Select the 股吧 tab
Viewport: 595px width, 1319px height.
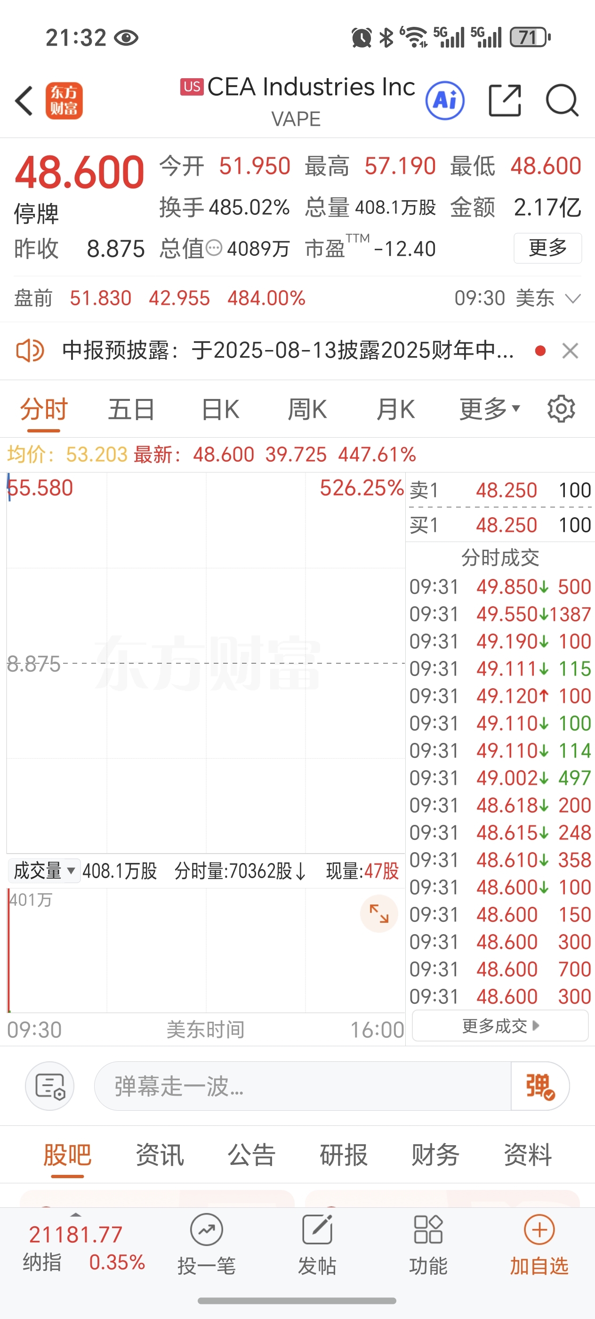[67, 1155]
